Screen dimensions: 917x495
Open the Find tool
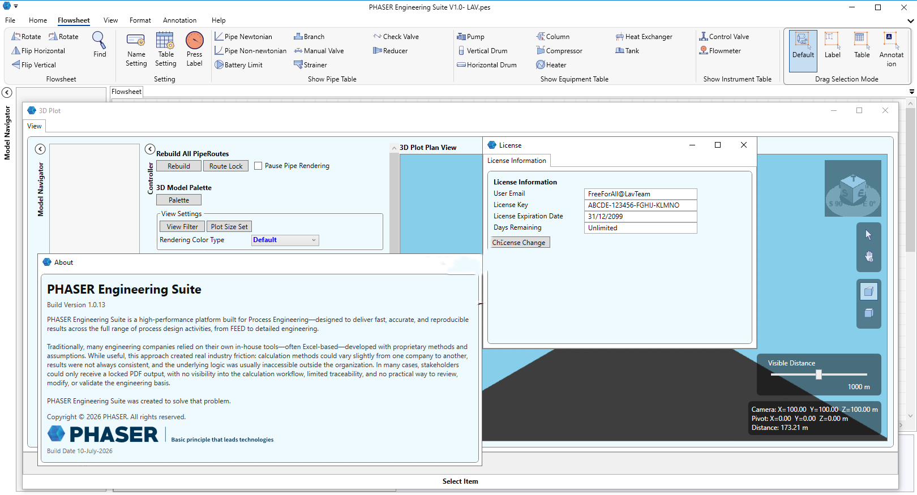[100, 45]
